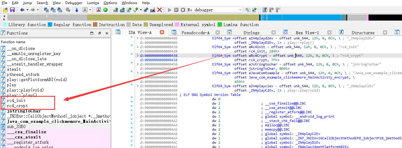Close the IDA View-A tab

tap(162, 32)
